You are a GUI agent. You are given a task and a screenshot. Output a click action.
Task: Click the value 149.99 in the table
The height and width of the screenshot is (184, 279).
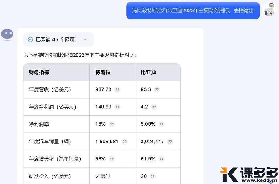coord(103,107)
